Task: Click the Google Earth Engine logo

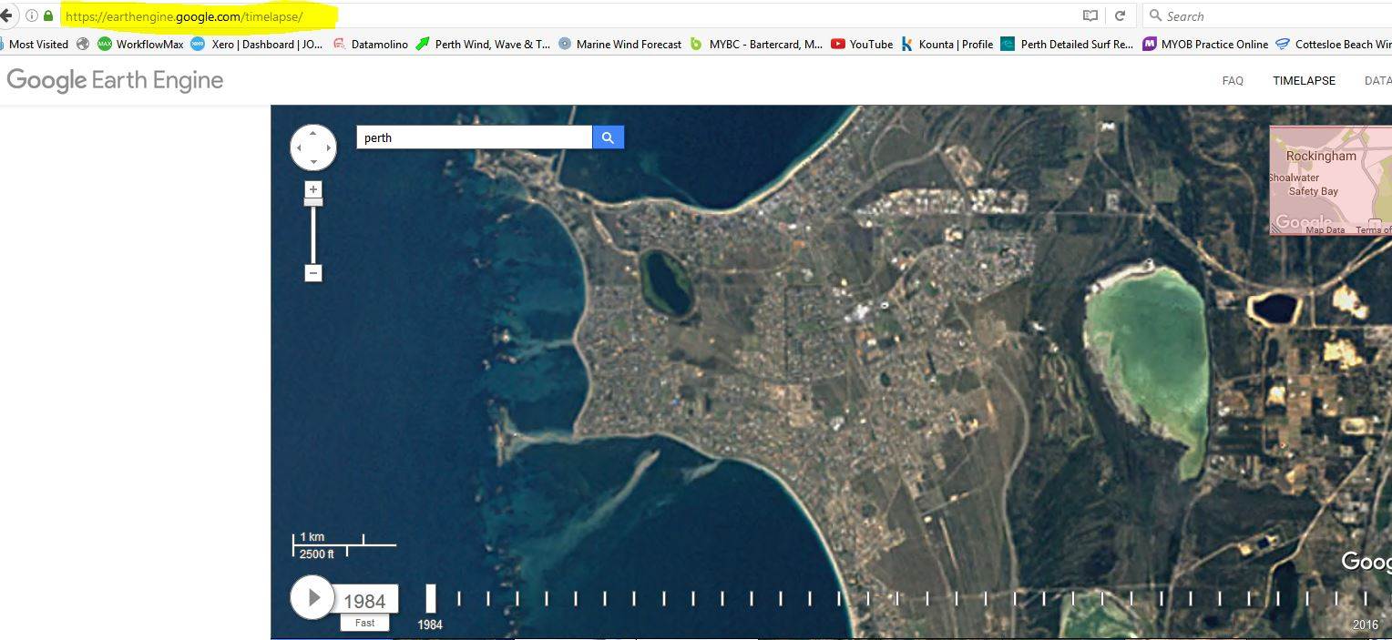Action: [115, 80]
